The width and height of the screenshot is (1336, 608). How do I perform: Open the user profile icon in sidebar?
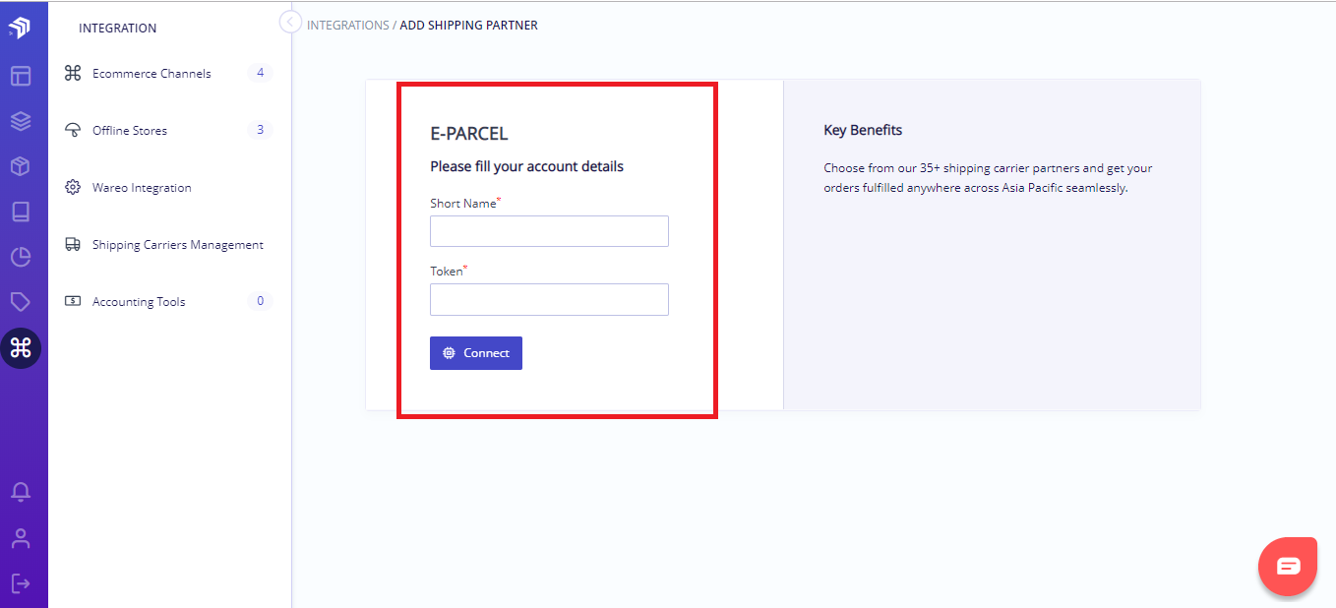coord(23,537)
